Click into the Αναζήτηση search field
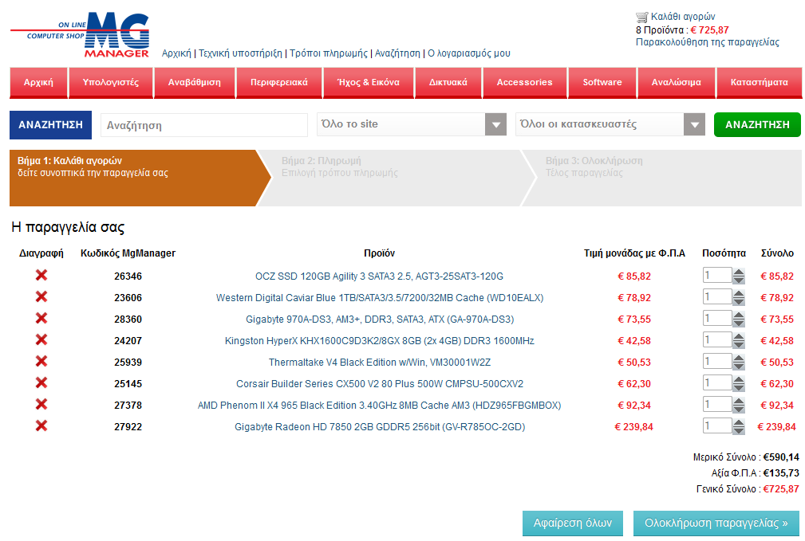 pyautogui.click(x=204, y=125)
